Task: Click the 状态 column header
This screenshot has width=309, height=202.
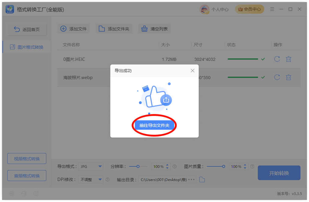Action: pos(231,45)
